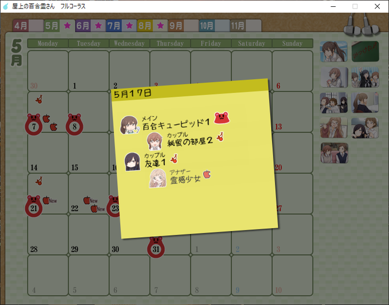
Task: Open the glasses girl hugging thumbnail
Action: tap(334, 128)
